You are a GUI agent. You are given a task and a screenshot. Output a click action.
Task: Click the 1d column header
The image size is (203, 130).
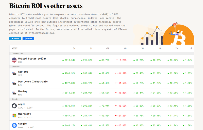coord(191,48)
